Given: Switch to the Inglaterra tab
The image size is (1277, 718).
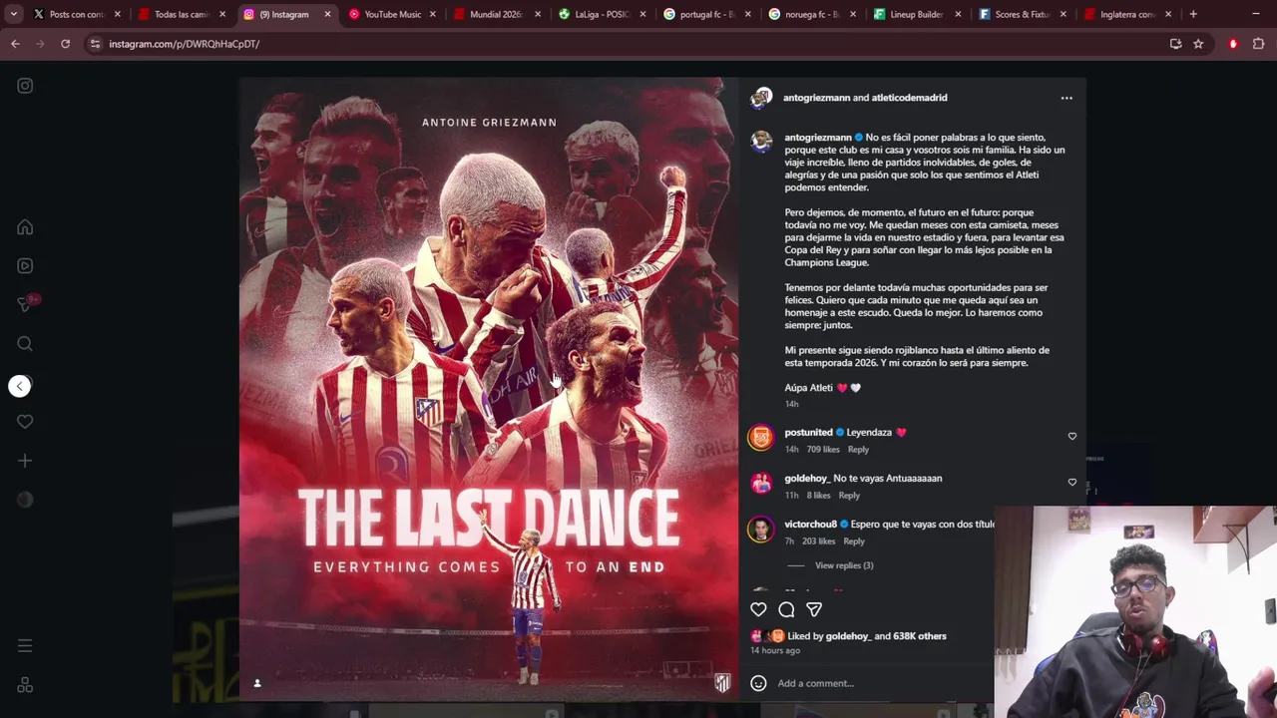Looking at the screenshot, I should [x=1127, y=14].
